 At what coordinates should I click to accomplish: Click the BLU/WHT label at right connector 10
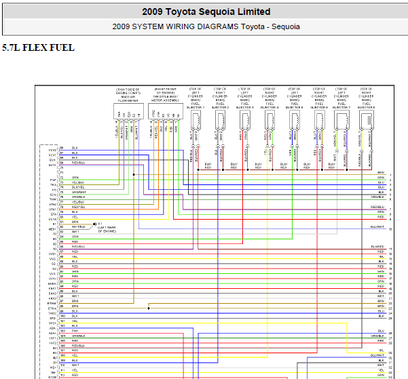pos(377,227)
